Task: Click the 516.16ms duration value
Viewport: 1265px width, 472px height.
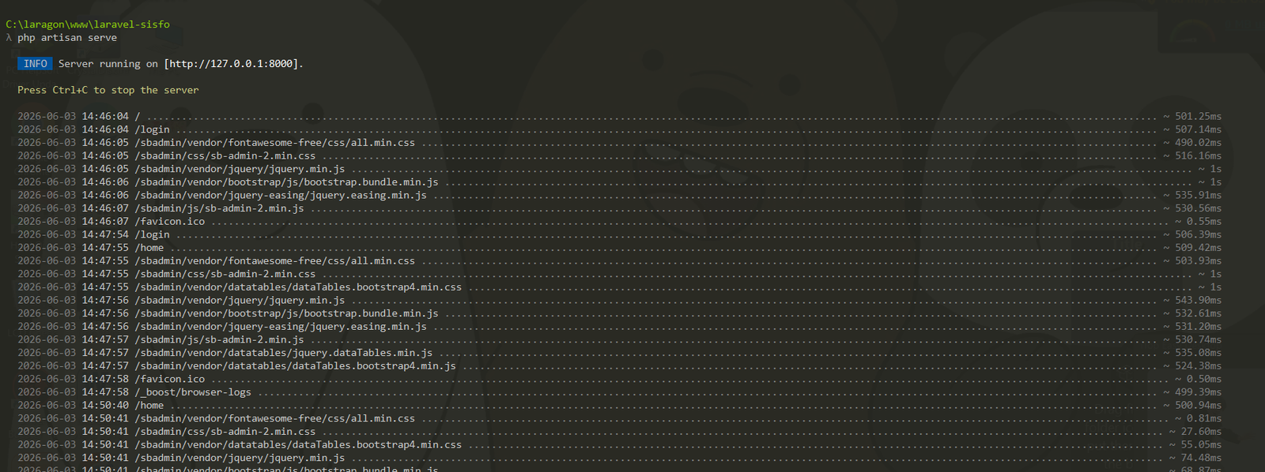Action: [x=1198, y=155]
